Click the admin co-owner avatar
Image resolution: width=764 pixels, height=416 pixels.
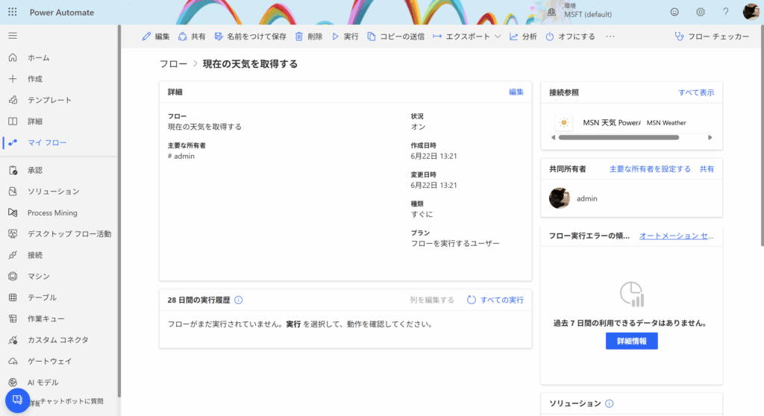point(560,198)
